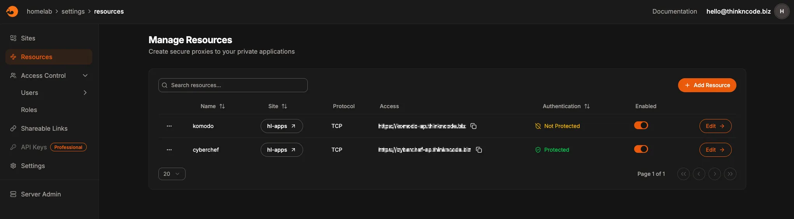Click the Add Resource button

[707, 85]
